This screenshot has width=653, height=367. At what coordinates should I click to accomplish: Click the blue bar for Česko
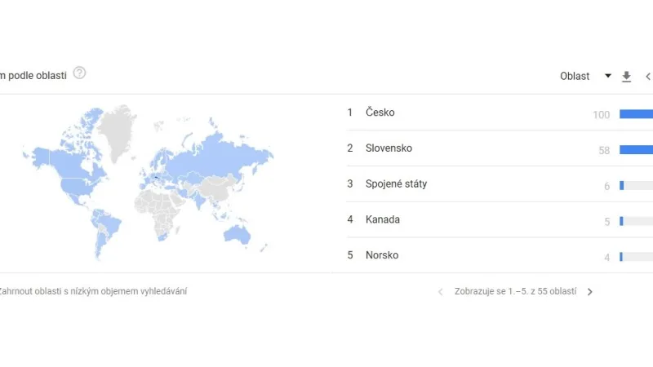636,114
